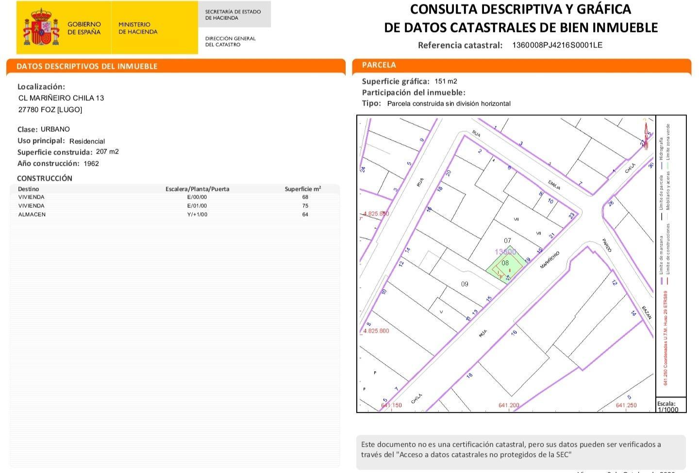This screenshot has width=699, height=473.
Task: Click the 4.825.600 coordinate label on map
Action: click(x=376, y=331)
